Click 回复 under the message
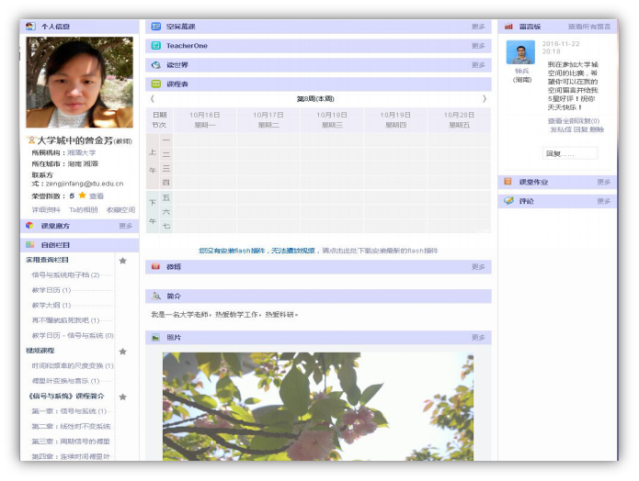The image size is (639, 481). [x=580, y=129]
